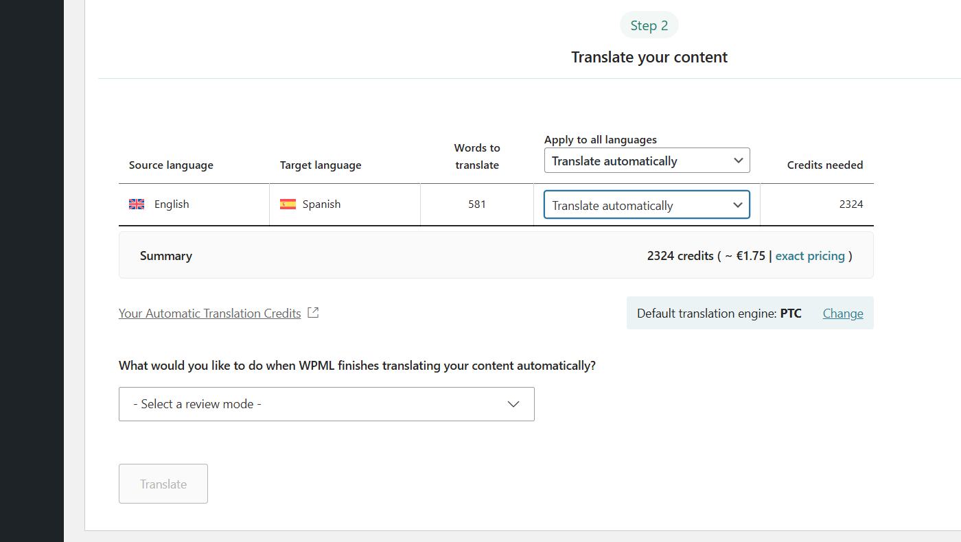The height and width of the screenshot is (542, 961).
Task: Click the Spain flag icon beside Spanish
Action: [x=288, y=204]
